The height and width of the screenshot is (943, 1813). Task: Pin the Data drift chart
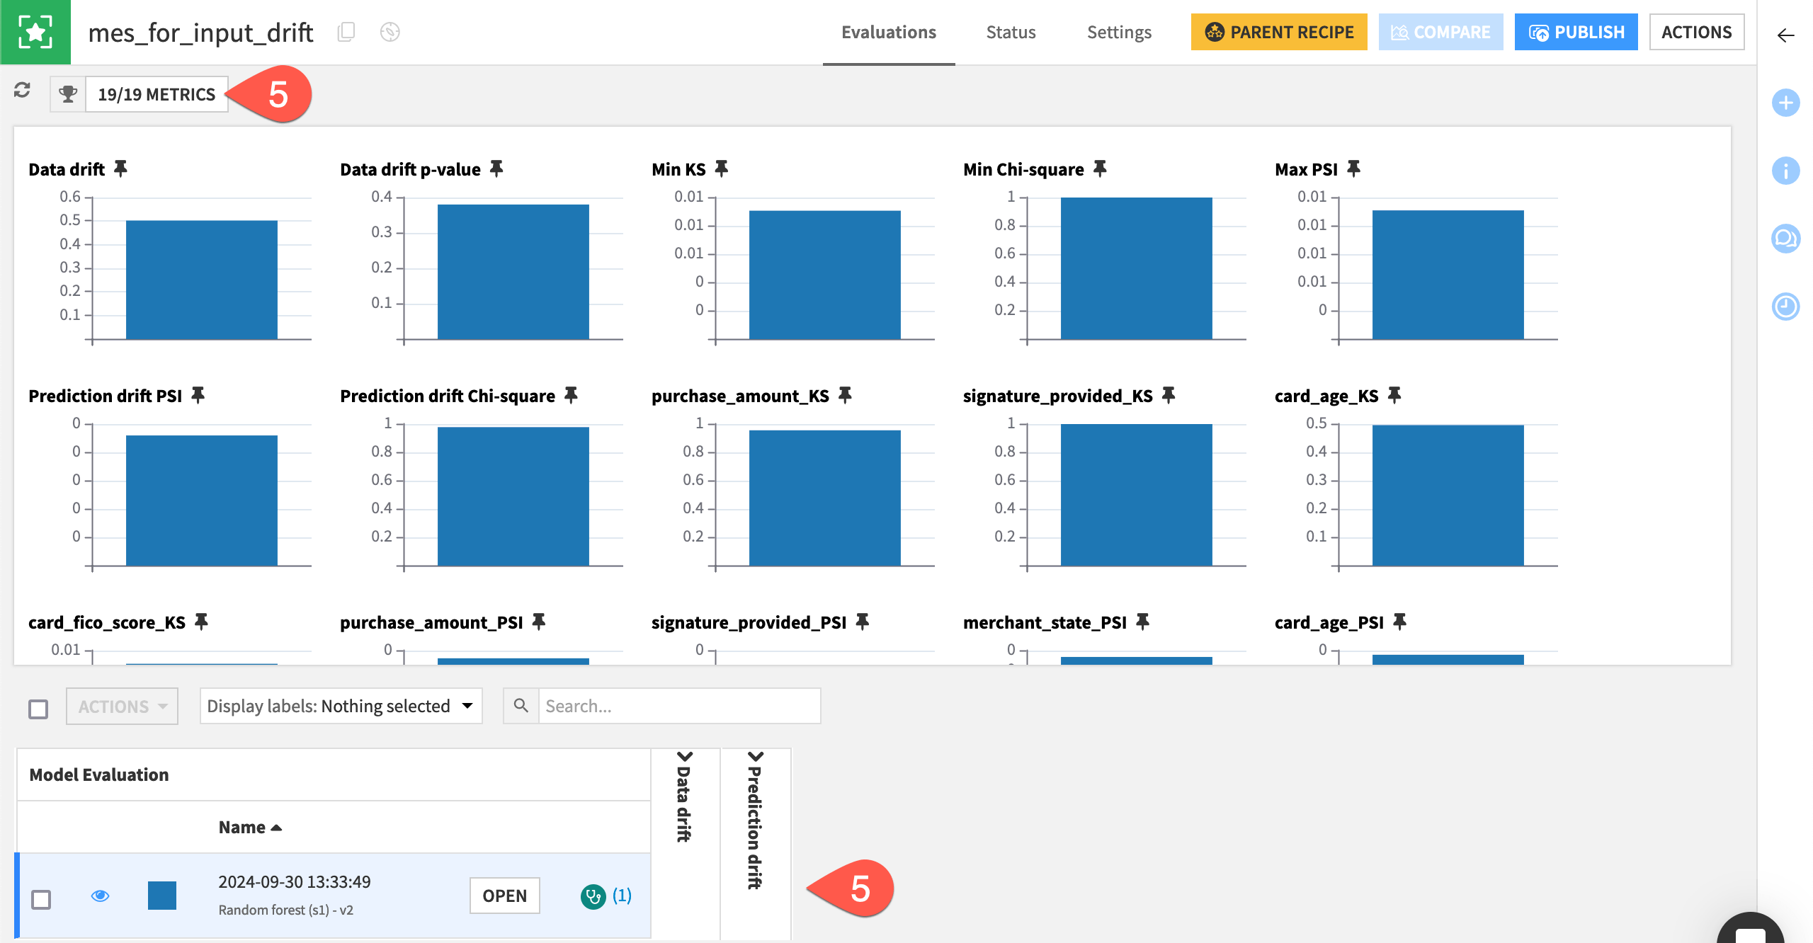click(121, 168)
